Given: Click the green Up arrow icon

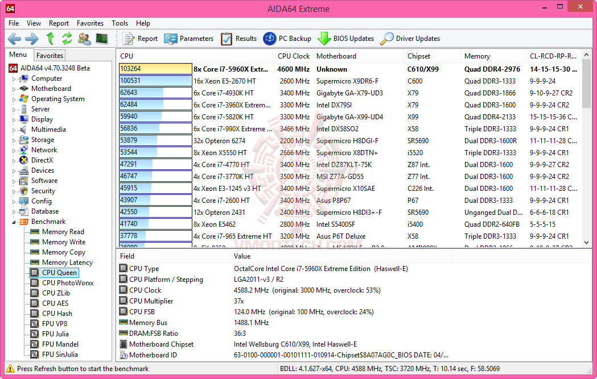Looking at the screenshot, I should point(50,39).
